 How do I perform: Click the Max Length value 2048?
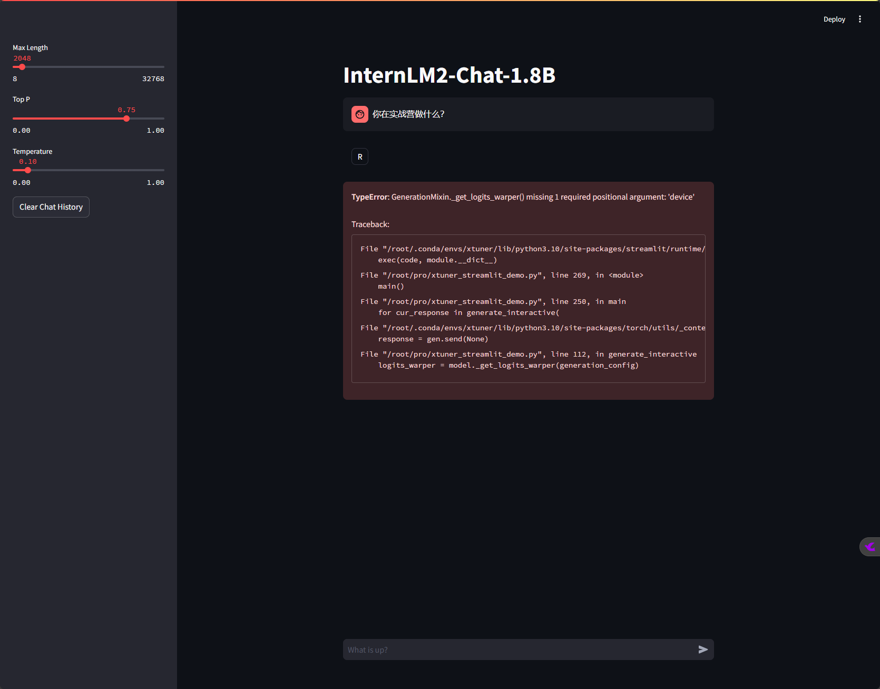pos(22,58)
